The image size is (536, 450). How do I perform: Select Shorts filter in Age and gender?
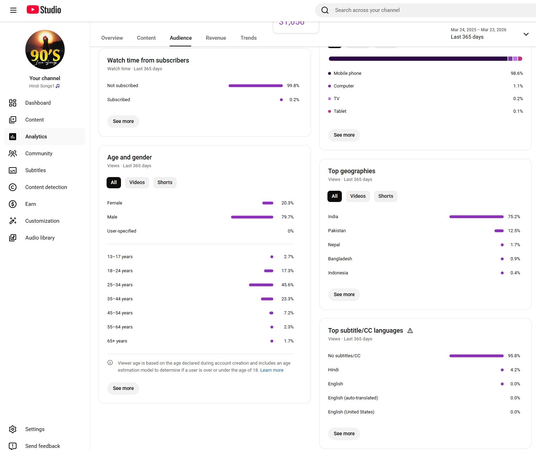165,182
